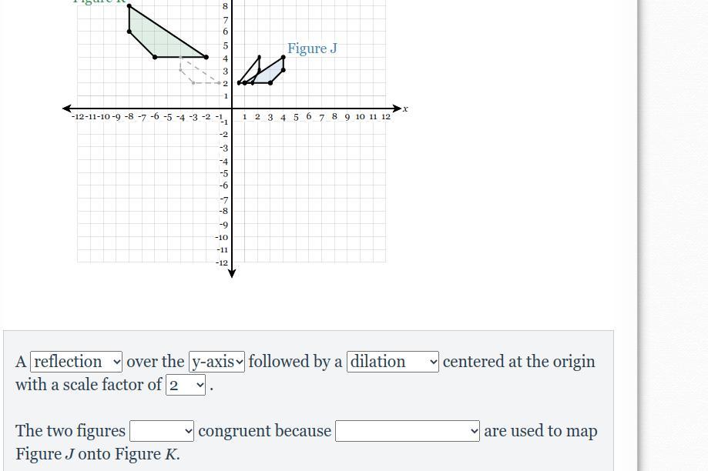Click the dashed gray figure vertex at (-3, 2)

click(193, 83)
